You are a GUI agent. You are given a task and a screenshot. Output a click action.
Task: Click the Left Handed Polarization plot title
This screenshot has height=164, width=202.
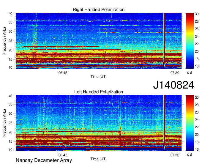click(x=99, y=92)
